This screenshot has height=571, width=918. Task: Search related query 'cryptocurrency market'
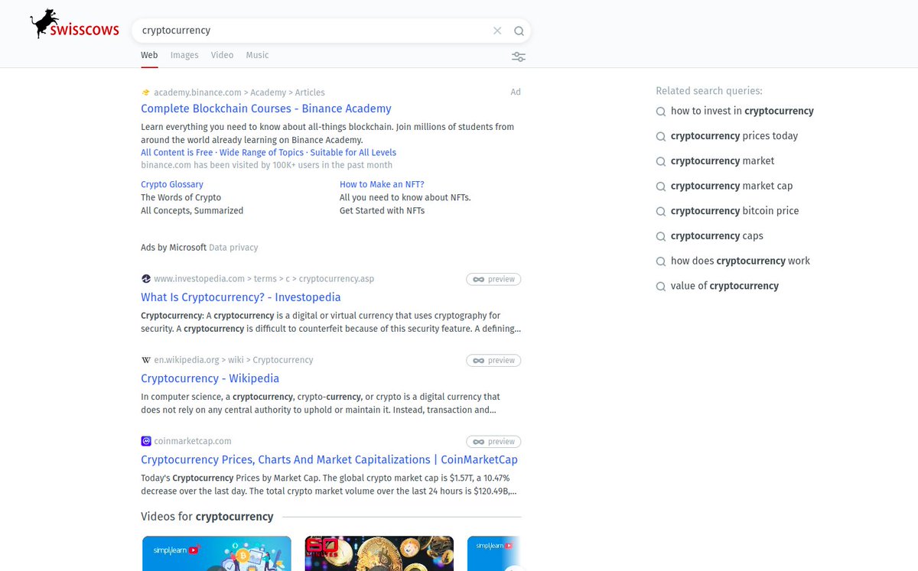click(722, 161)
